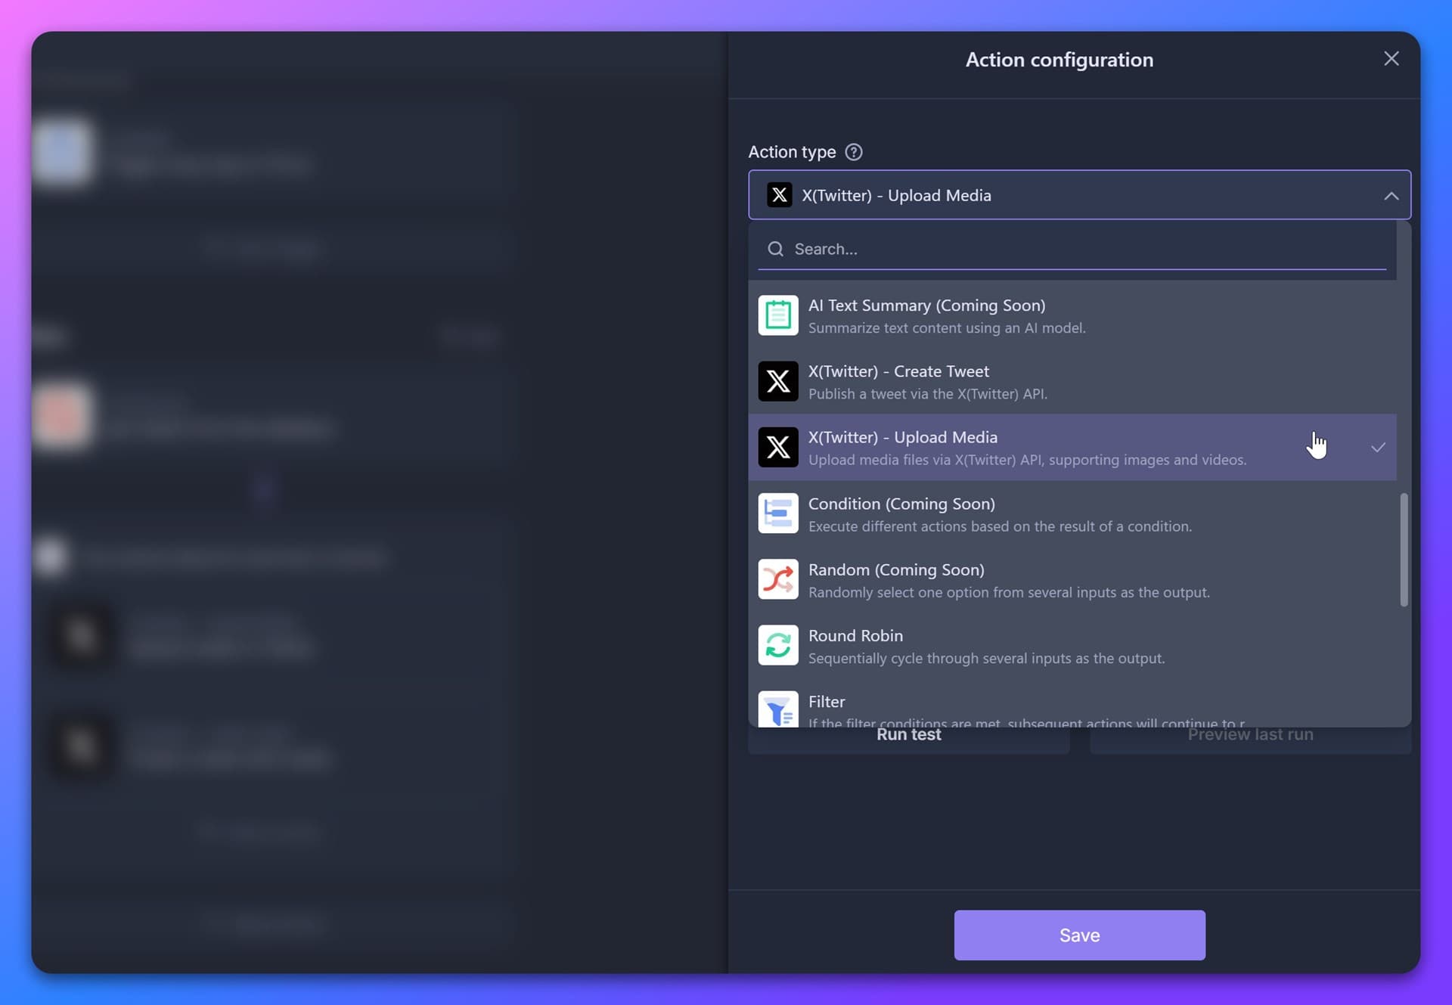Image resolution: width=1452 pixels, height=1005 pixels.
Task: Select the X(Twitter) - Create Tweet option
Action: tap(983, 381)
